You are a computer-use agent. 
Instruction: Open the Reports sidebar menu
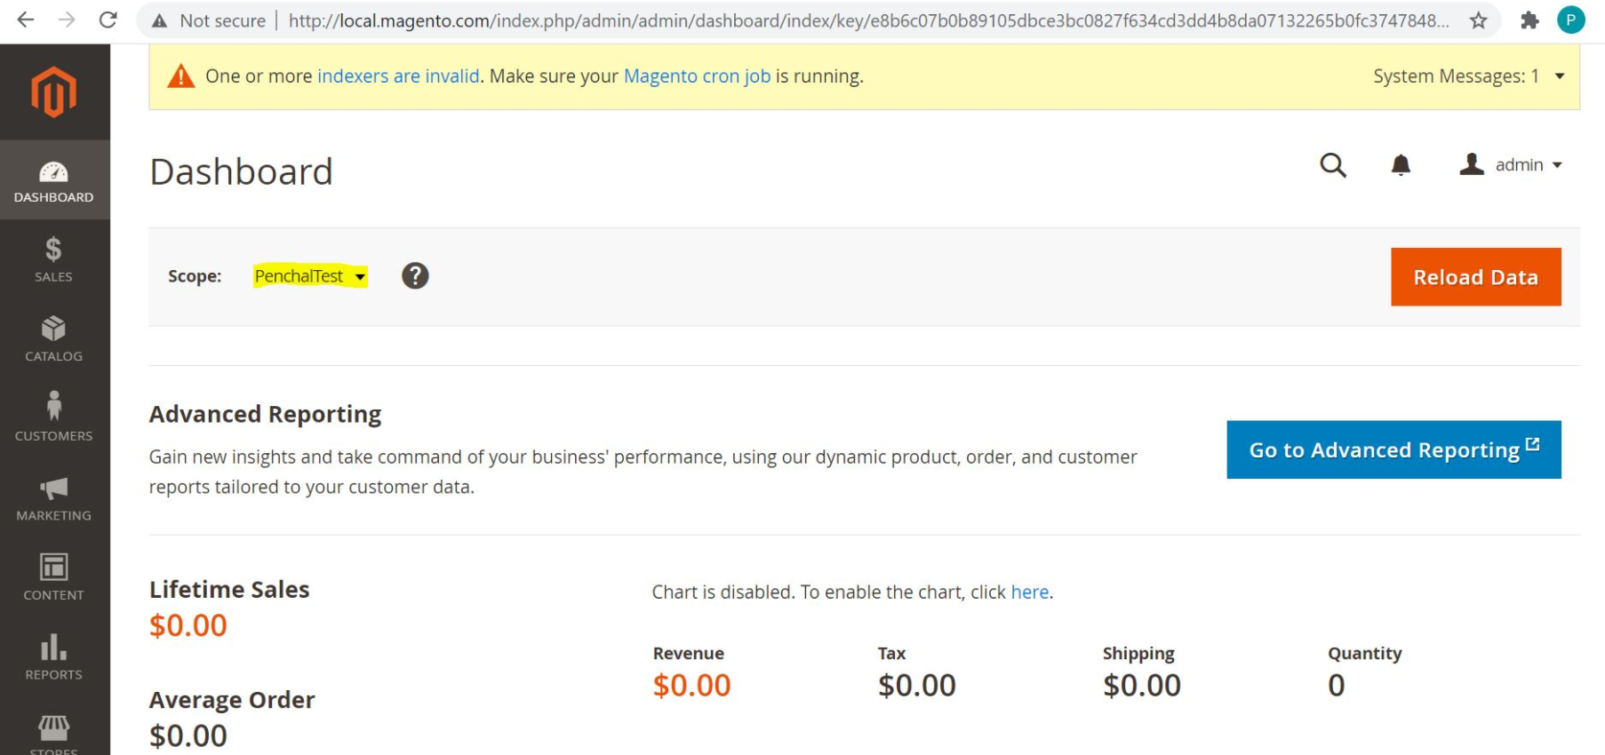[x=54, y=657]
